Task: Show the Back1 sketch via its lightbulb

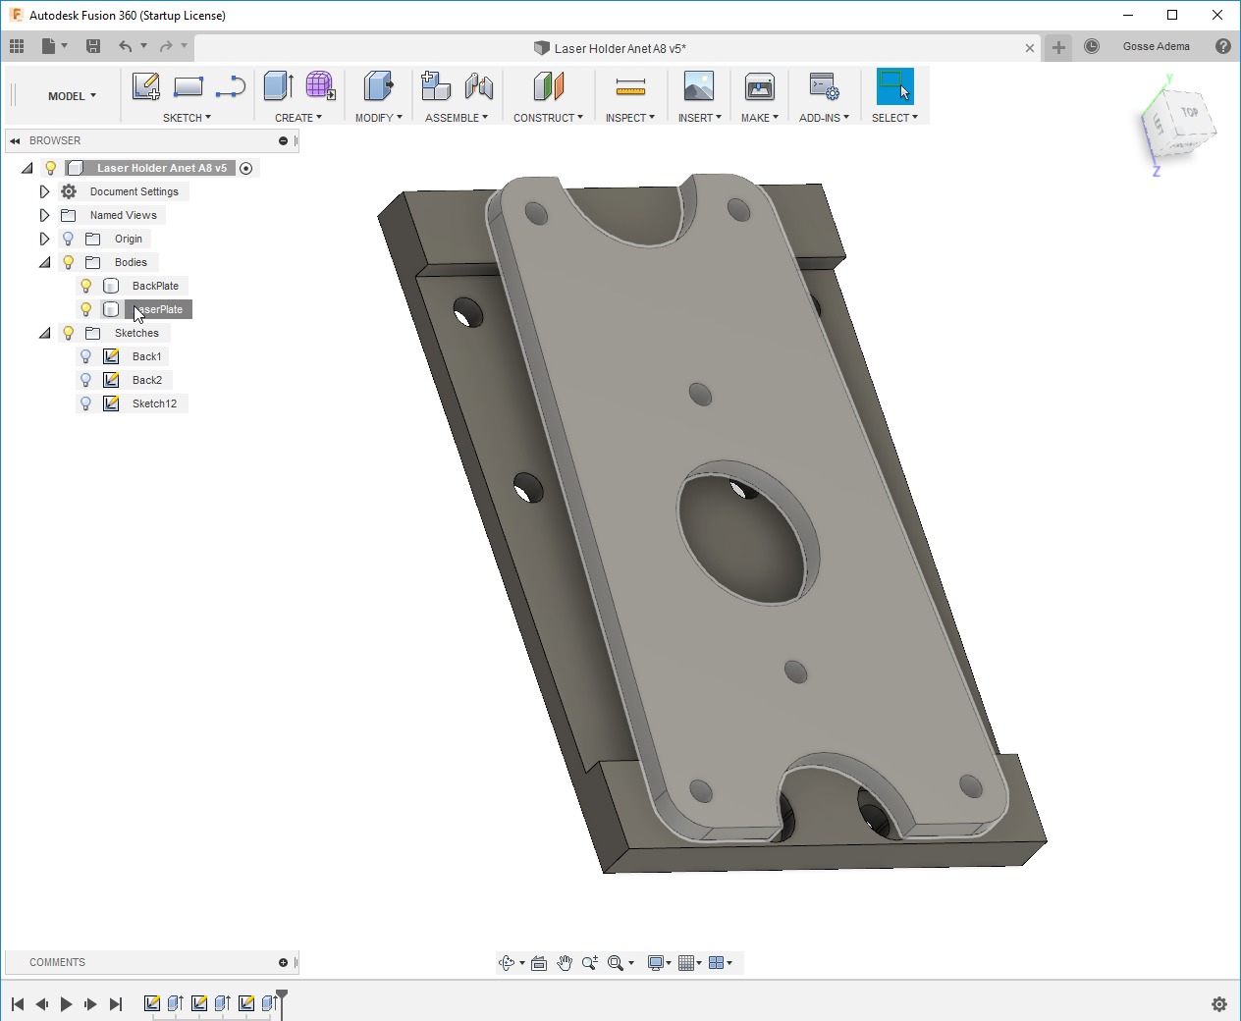Action: click(x=86, y=356)
